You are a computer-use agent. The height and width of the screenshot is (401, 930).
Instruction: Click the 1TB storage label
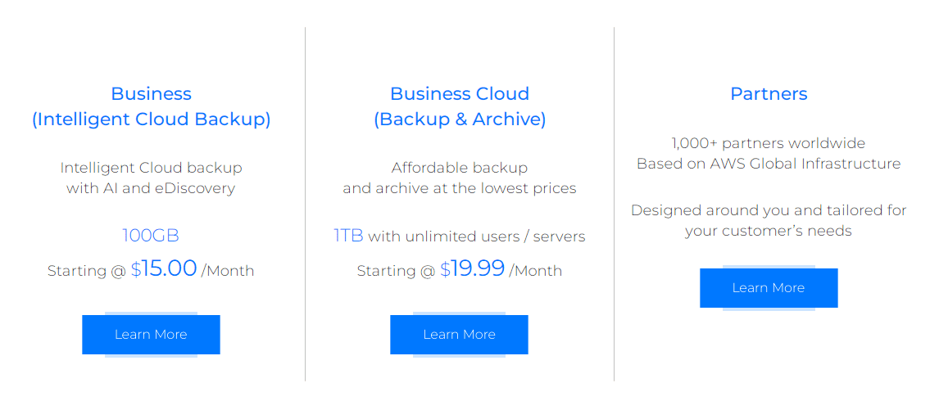click(x=348, y=237)
